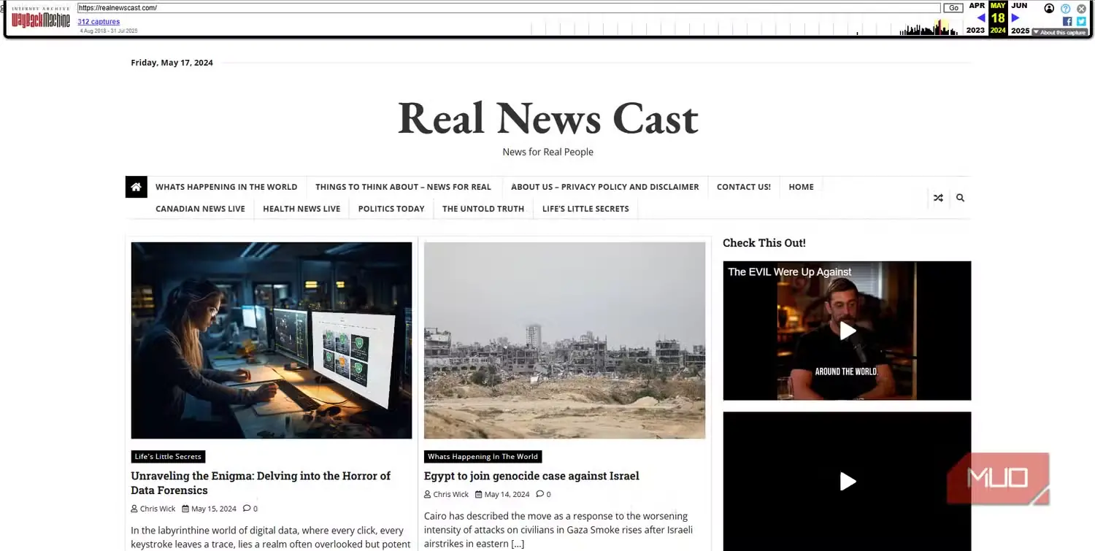This screenshot has width=1095, height=551.
Task: Open the Wayback user account icon
Action: click(x=1049, y=9)
